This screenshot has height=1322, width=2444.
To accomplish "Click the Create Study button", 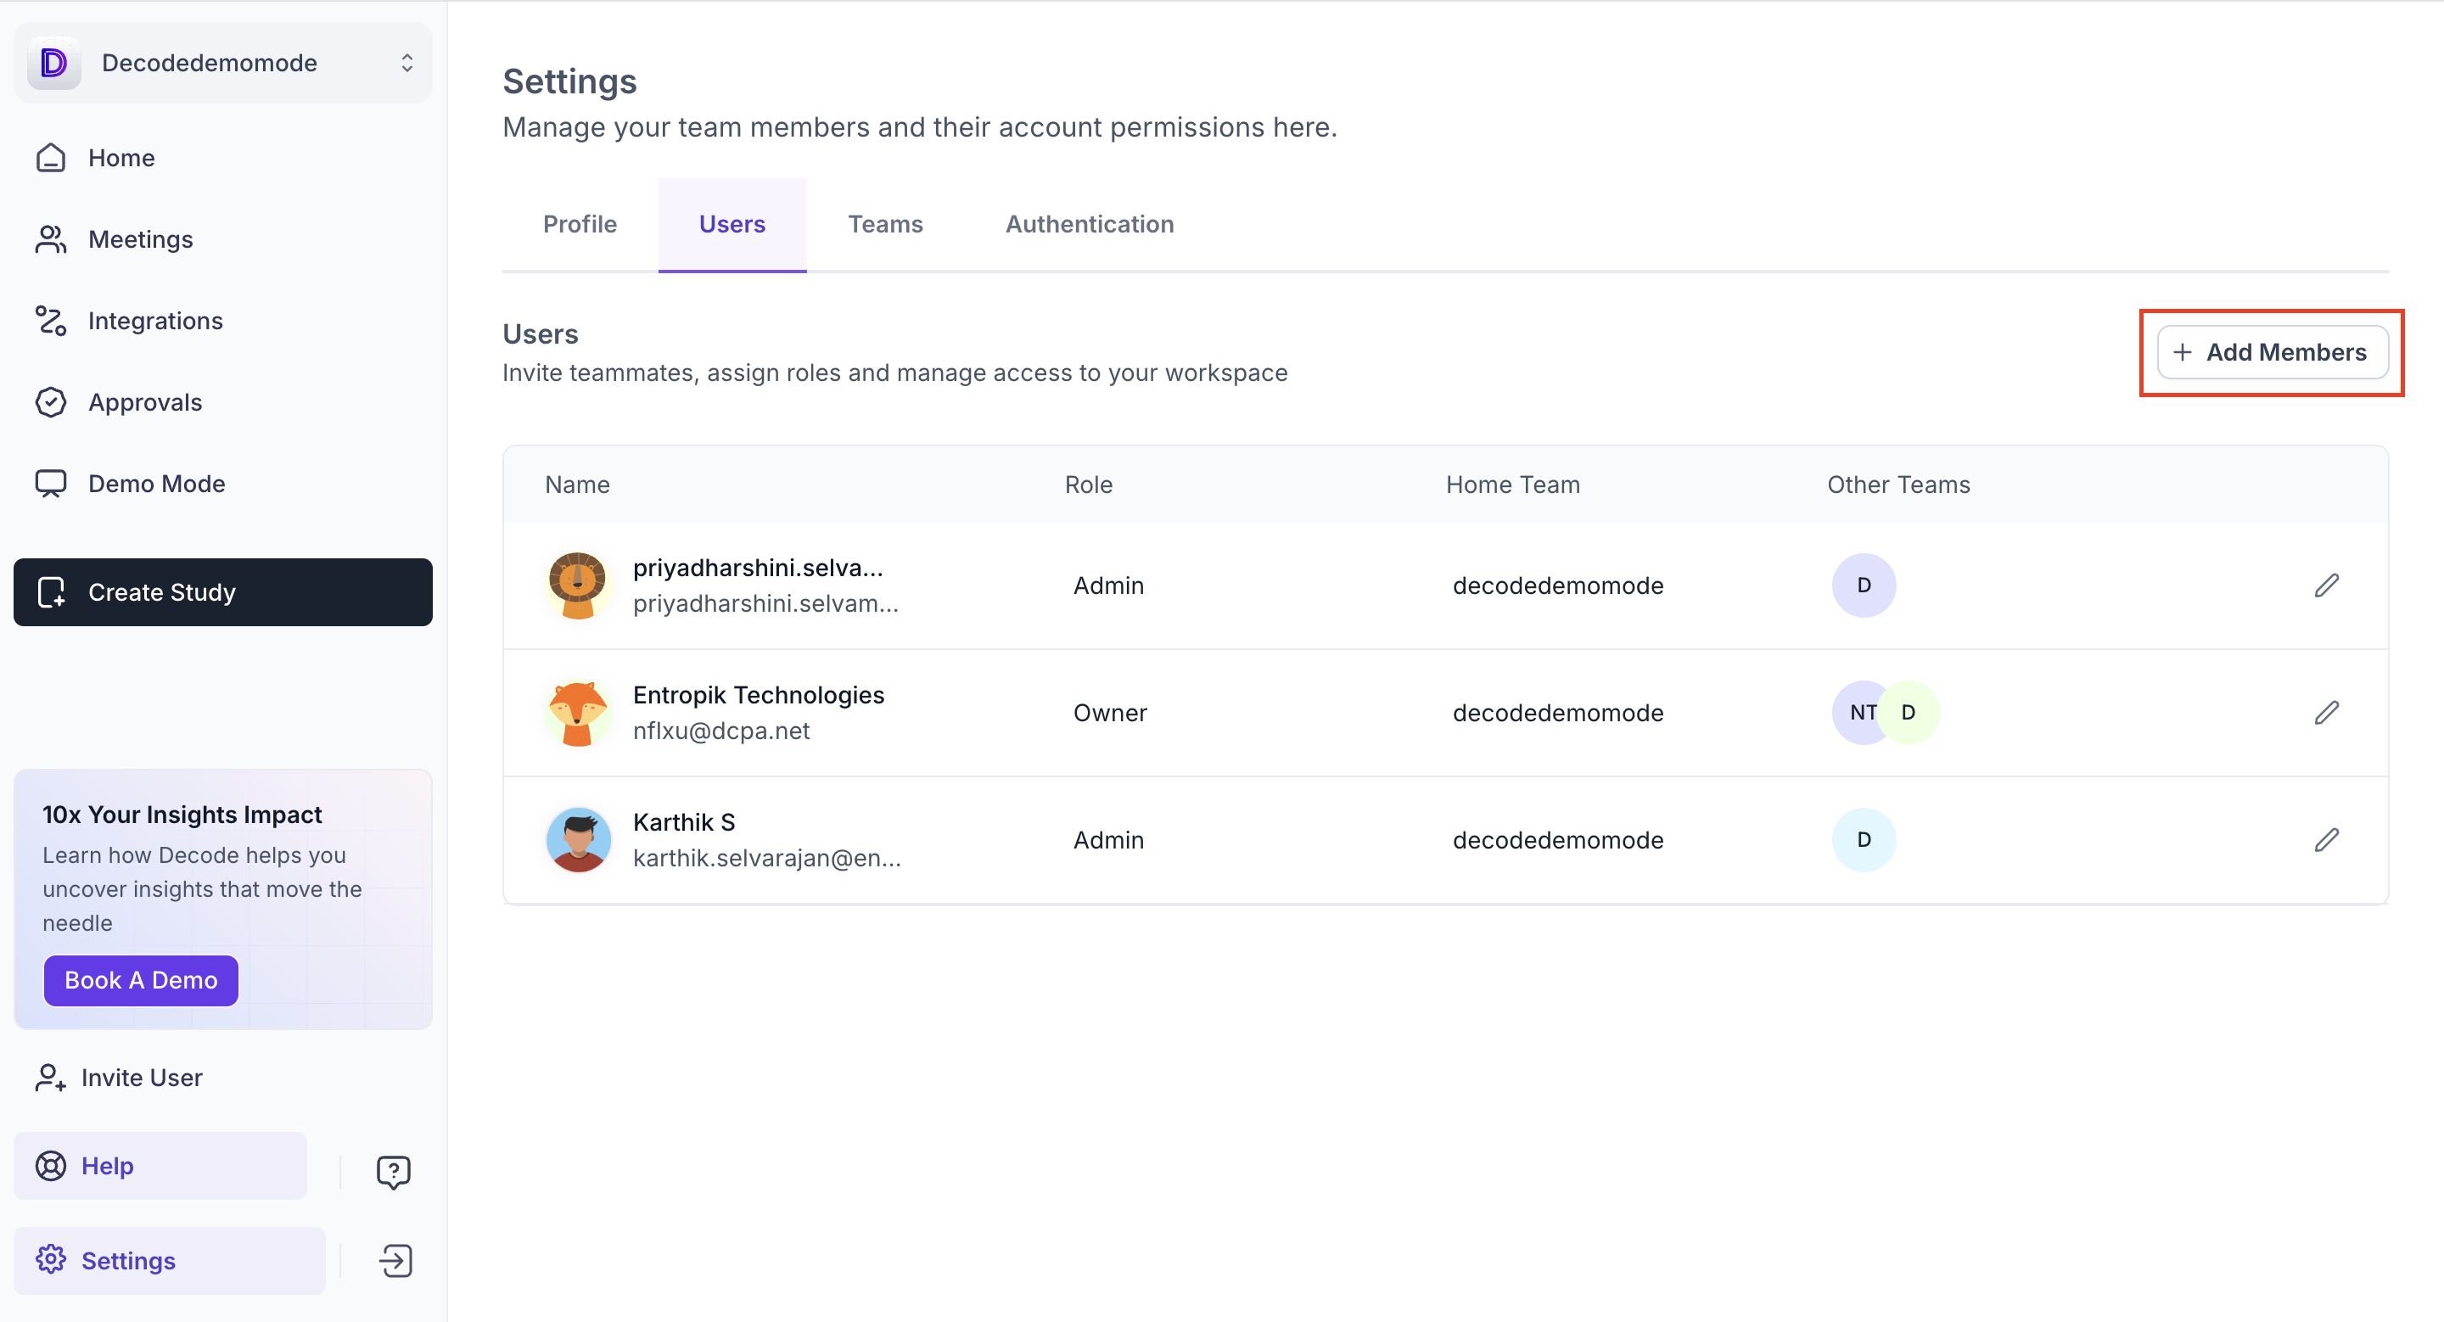I will pyautogui.click(x=222, y=591).
